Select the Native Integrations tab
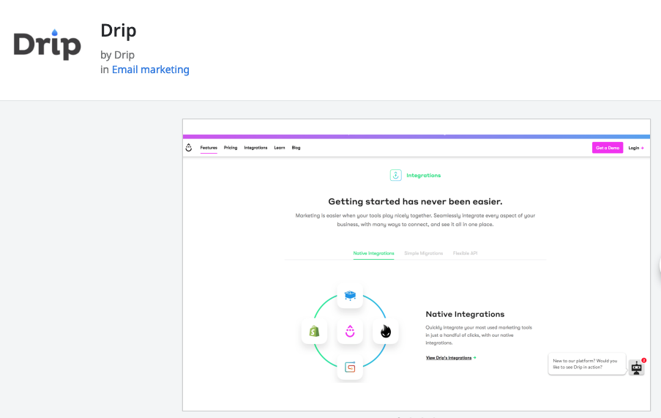This screenshot has height=418, width=661. [x=373, y=253]
